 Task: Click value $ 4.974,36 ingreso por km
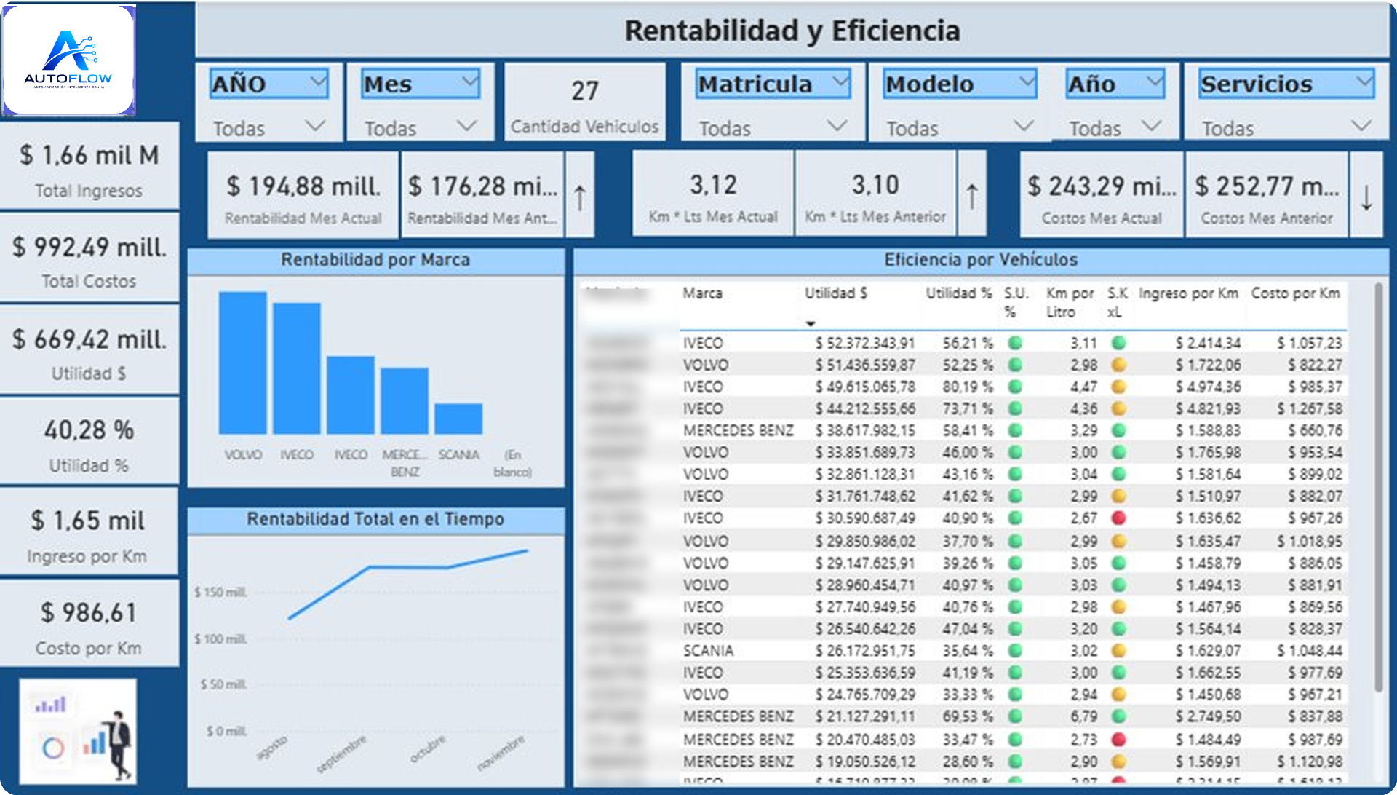click(1208, 387)
